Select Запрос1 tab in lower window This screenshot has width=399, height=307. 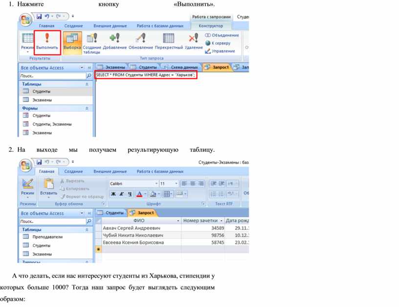click(142, 213)
